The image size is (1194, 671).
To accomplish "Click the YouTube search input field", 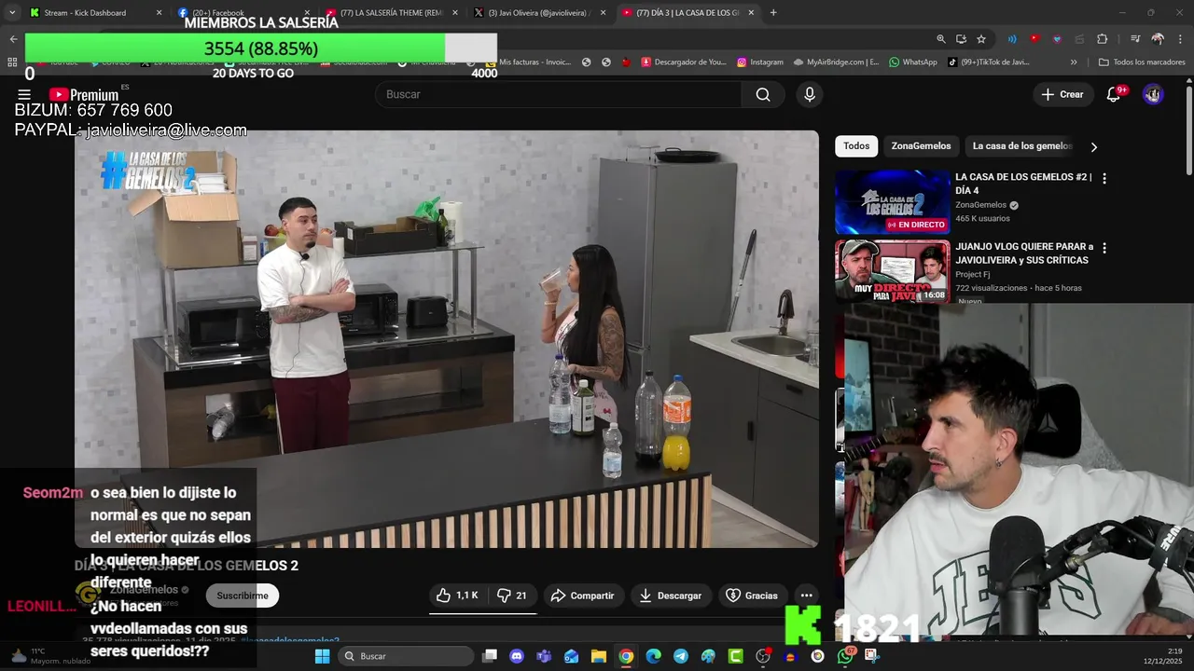I will 558,94.
